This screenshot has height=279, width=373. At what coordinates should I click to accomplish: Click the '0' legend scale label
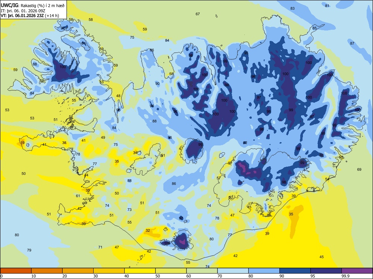click(1, 276)
